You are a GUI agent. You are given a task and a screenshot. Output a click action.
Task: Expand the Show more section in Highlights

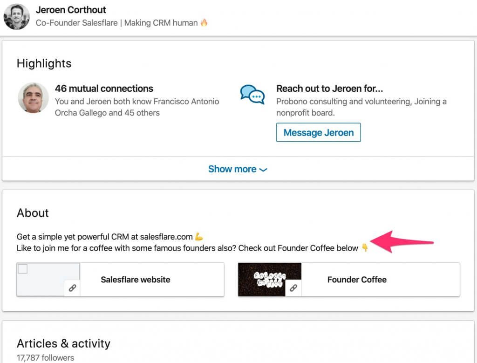click(238, 169)
